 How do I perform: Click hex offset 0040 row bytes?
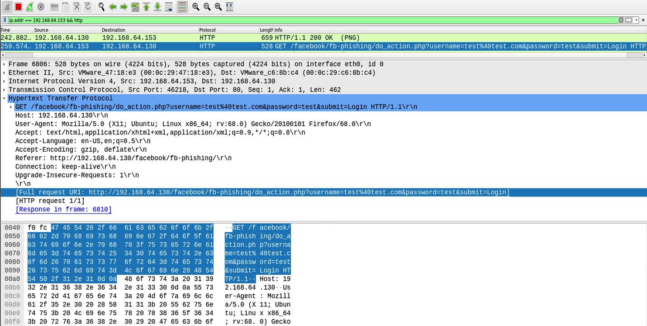[120, 228]
